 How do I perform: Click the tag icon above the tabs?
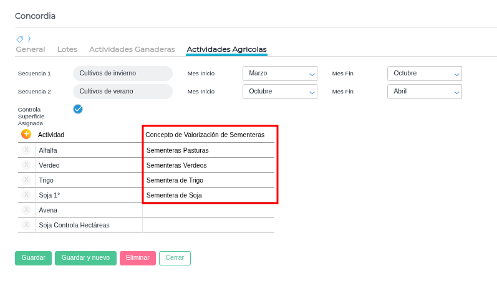20,39
